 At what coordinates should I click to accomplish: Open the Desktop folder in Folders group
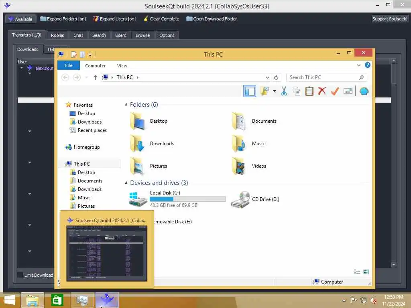coord(149,121)
